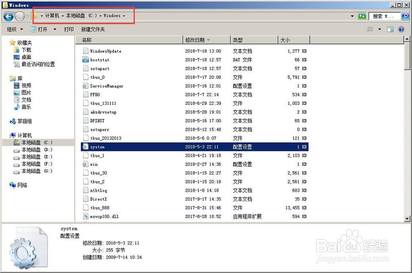Click the ServiceManager config file icon

85,86
